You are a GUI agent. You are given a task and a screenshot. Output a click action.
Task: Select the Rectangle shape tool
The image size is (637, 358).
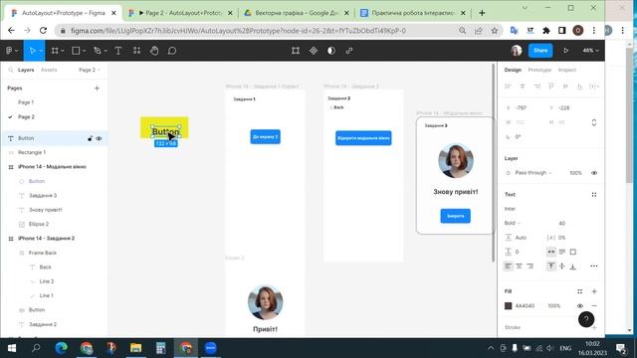tap(76, 51)
